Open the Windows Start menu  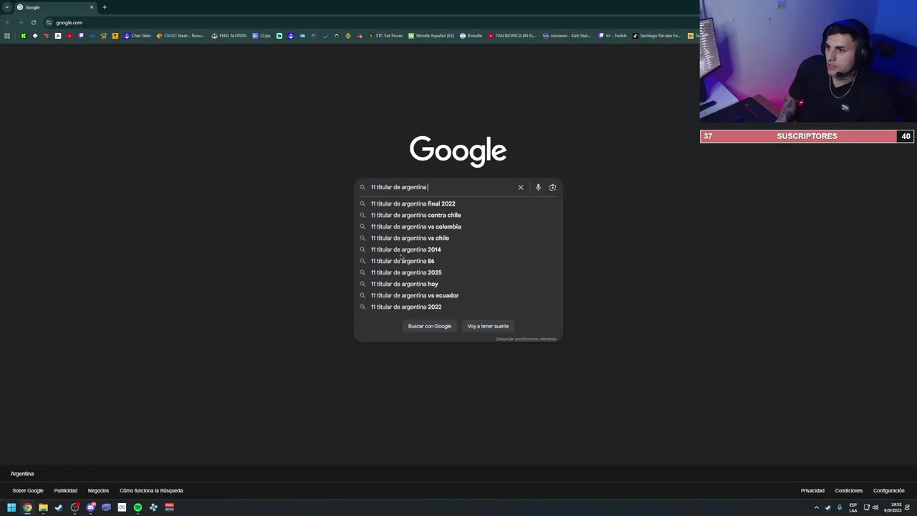click(11, 507)
